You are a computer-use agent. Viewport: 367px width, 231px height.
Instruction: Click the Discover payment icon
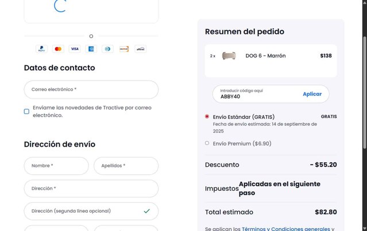pos(124,49)
